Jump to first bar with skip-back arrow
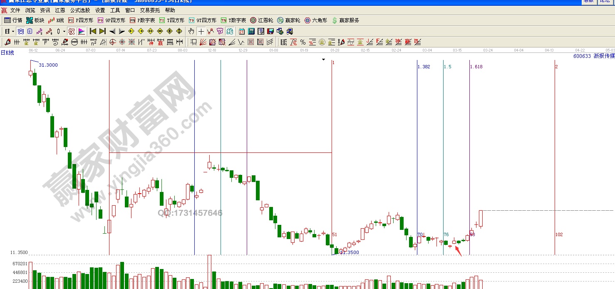This screenshot has height=289, width=615. tap(93, 31)
